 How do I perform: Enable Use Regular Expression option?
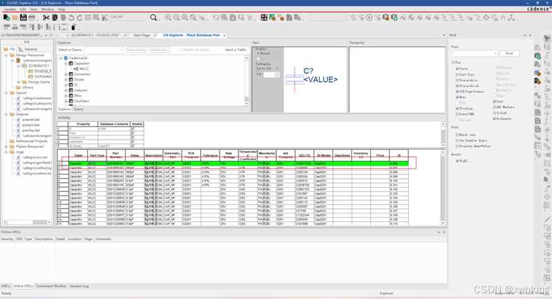(x=457, y=140)
